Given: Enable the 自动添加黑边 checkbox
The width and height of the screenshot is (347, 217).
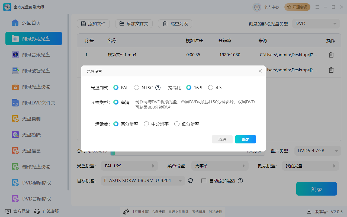Looking at the screenshot, I should [x=204, y=181].
